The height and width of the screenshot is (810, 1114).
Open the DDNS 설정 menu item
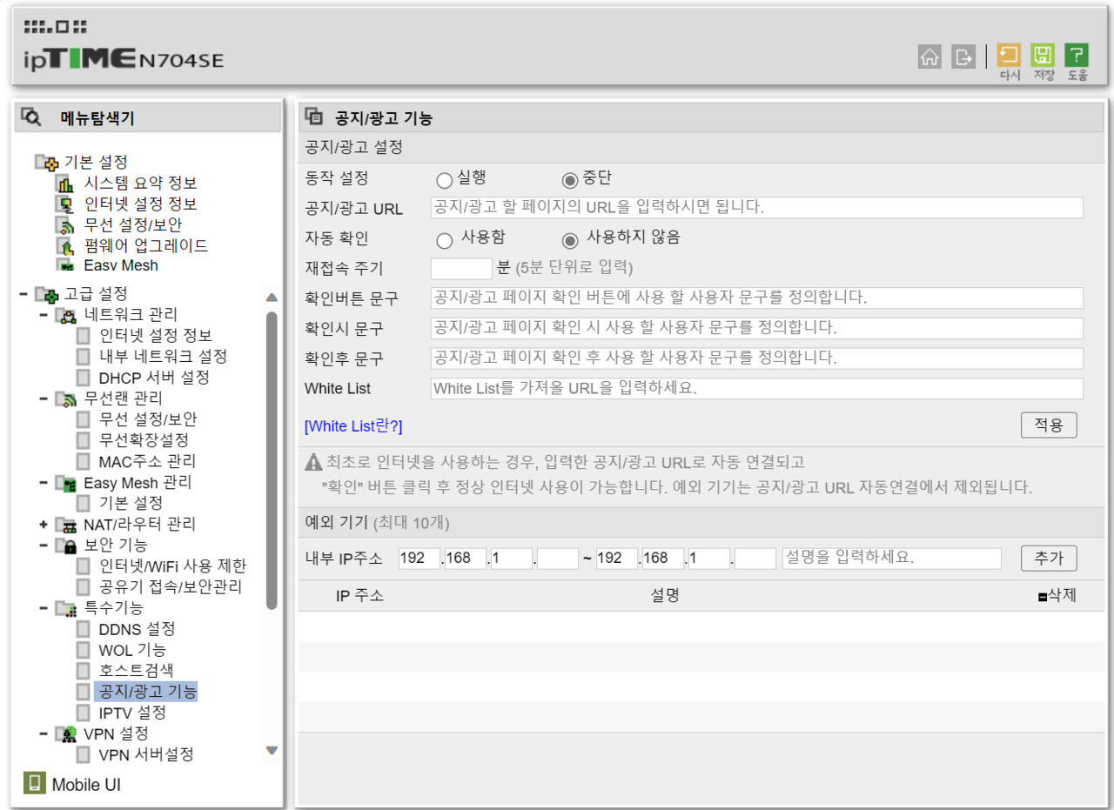[138, 629]
